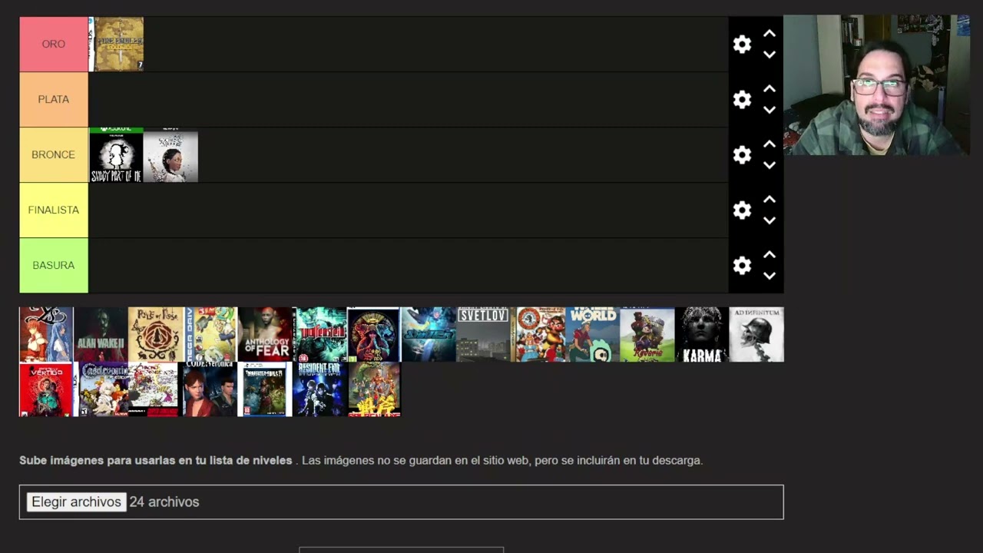Move FINALISTA tier down with arrow

tap(769, 220)
